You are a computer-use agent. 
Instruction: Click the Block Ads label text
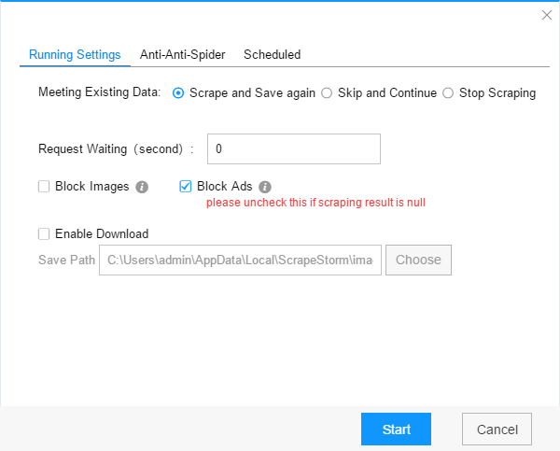[x=225, y=186]
